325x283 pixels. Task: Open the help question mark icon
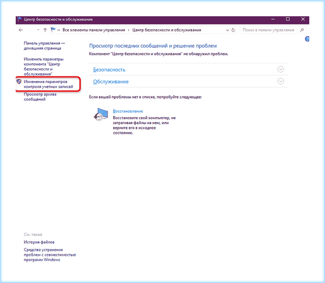point(307,39)
